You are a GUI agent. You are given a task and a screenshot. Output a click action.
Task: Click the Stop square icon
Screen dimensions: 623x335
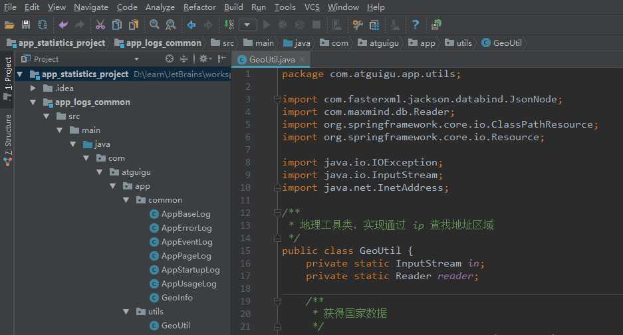pos(316,25)
